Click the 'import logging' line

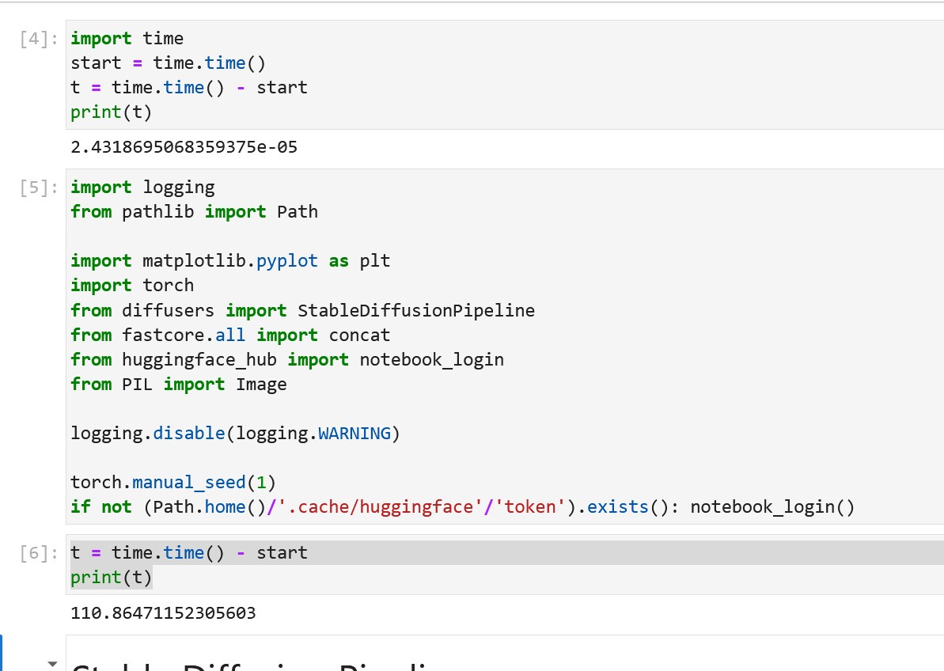click(x=142, y=188)
